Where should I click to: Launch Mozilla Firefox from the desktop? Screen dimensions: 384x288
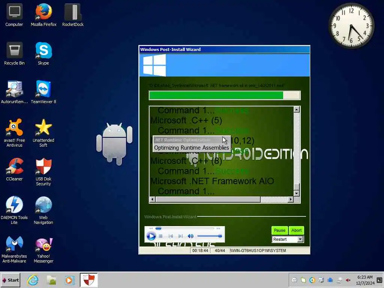(43, 15)
